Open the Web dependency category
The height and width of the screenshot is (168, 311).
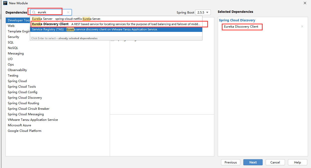click(11, 26)
